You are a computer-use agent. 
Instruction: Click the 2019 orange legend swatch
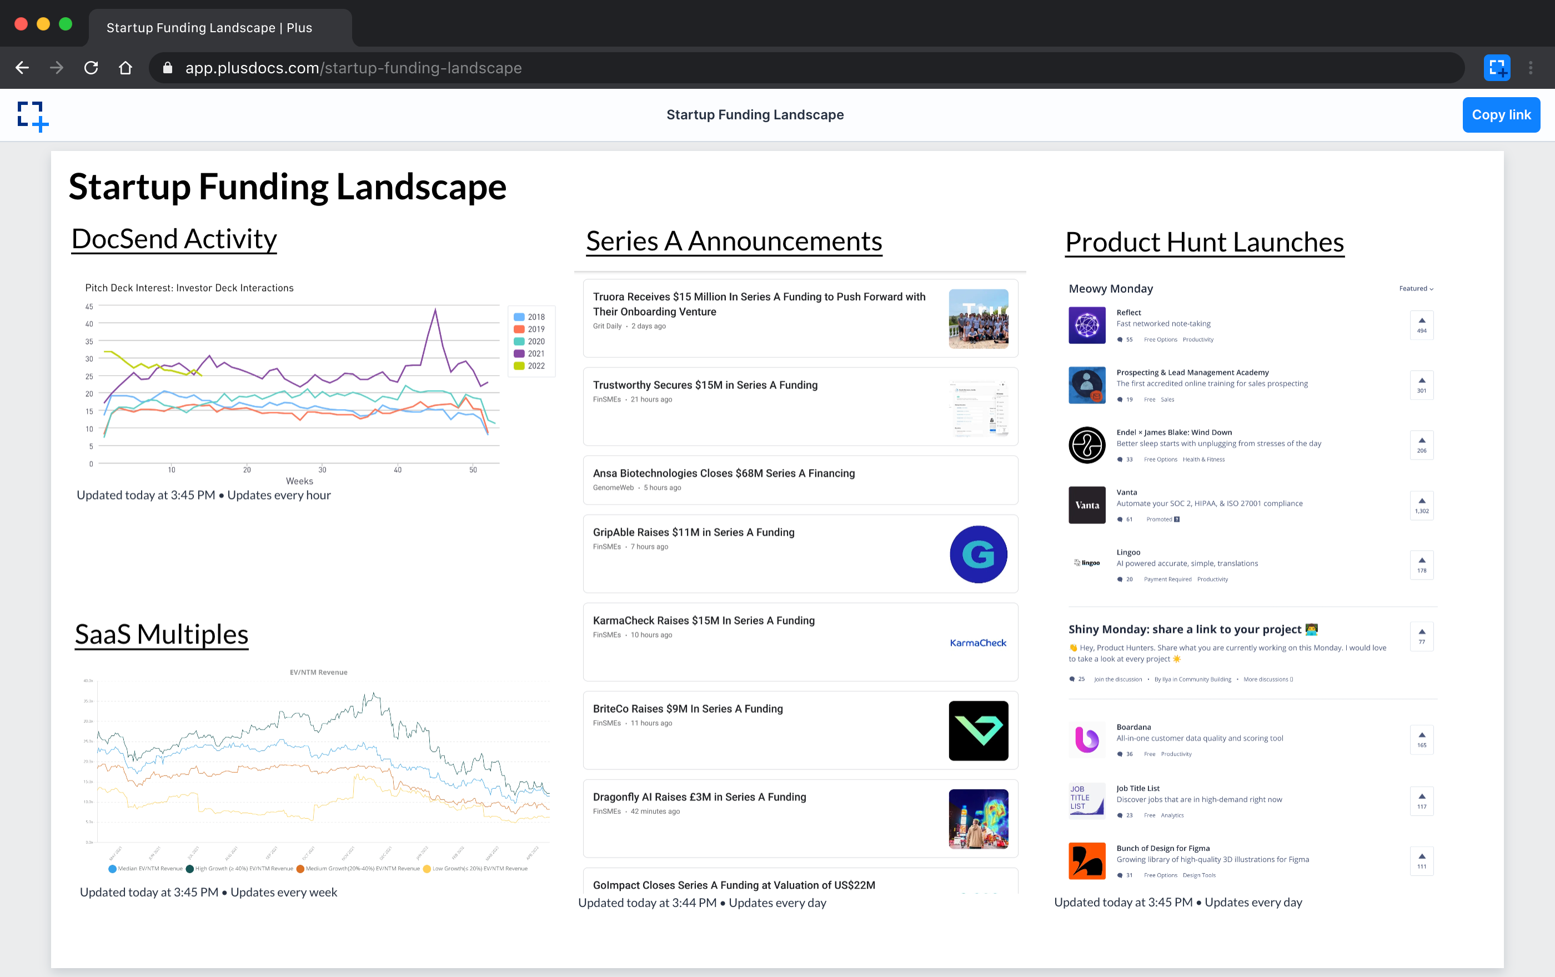click(x=519, y=329)
